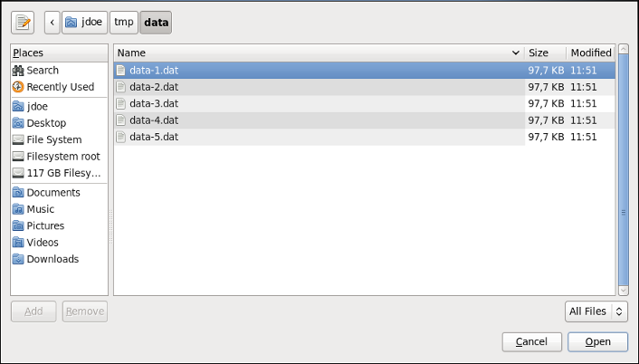
Task: Cancel the file dialog
Action: click(x=532, y=341)
